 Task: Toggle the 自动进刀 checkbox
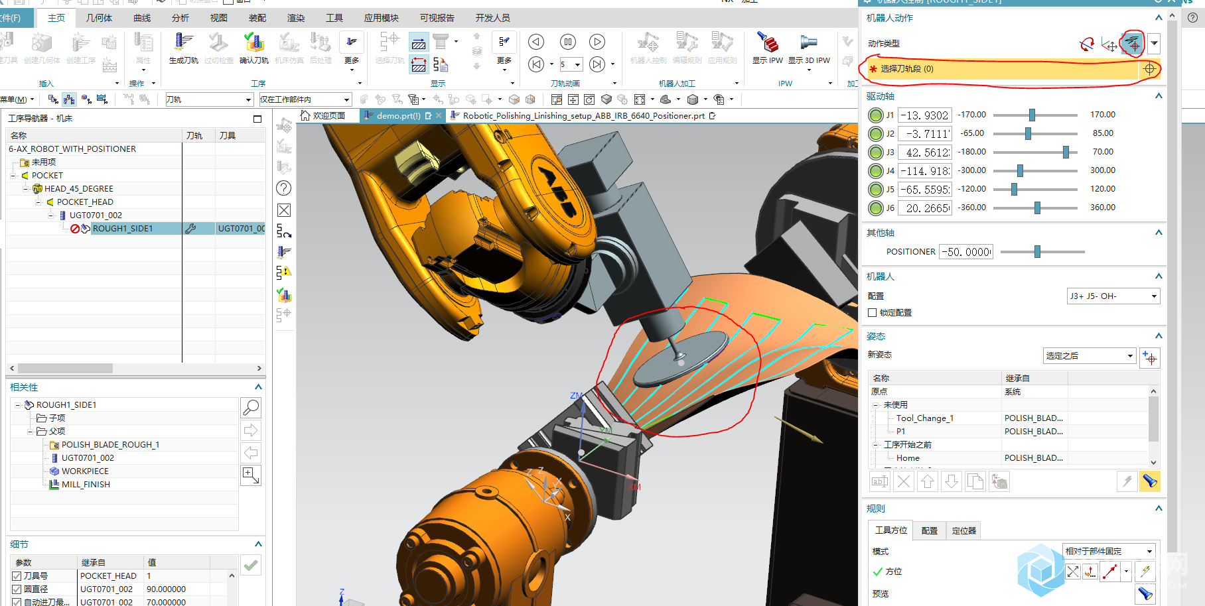tap(17, 602)
